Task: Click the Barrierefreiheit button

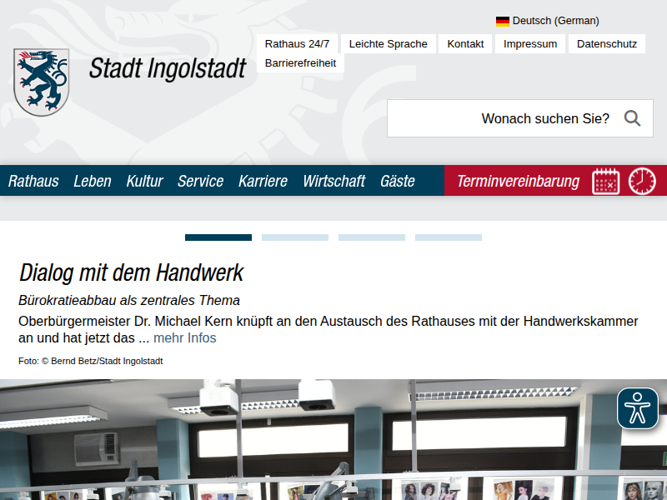Action: [300, 62]
